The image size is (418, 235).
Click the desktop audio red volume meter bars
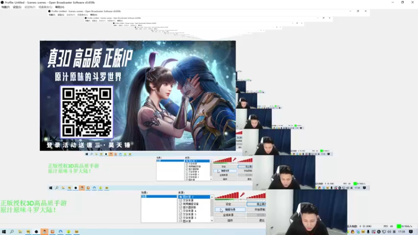pyautogui.click(x=256, y=196)
